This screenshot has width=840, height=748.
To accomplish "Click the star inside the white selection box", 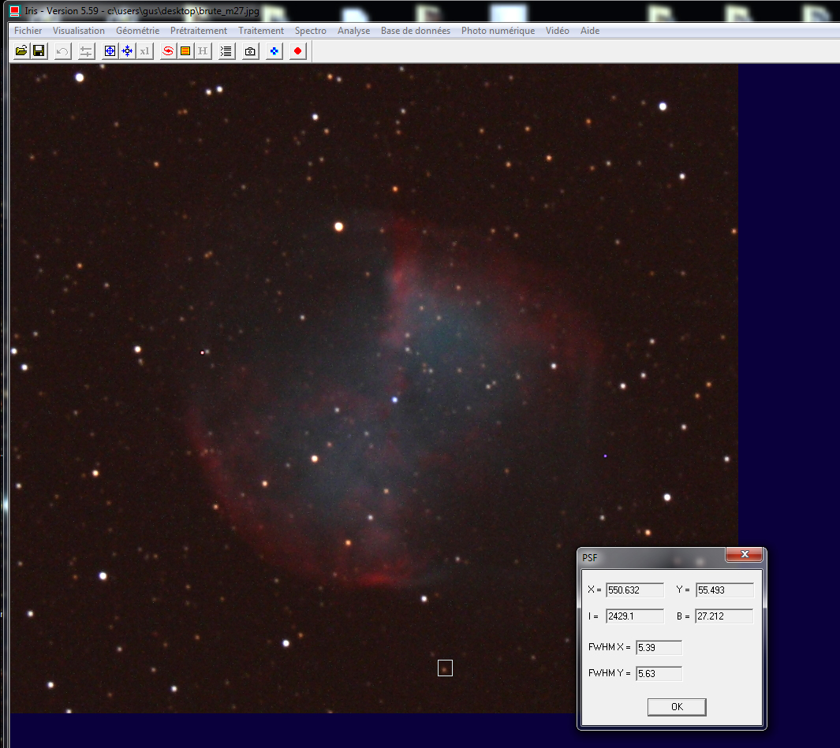I will pyautogui.click(x=445, y=668).
